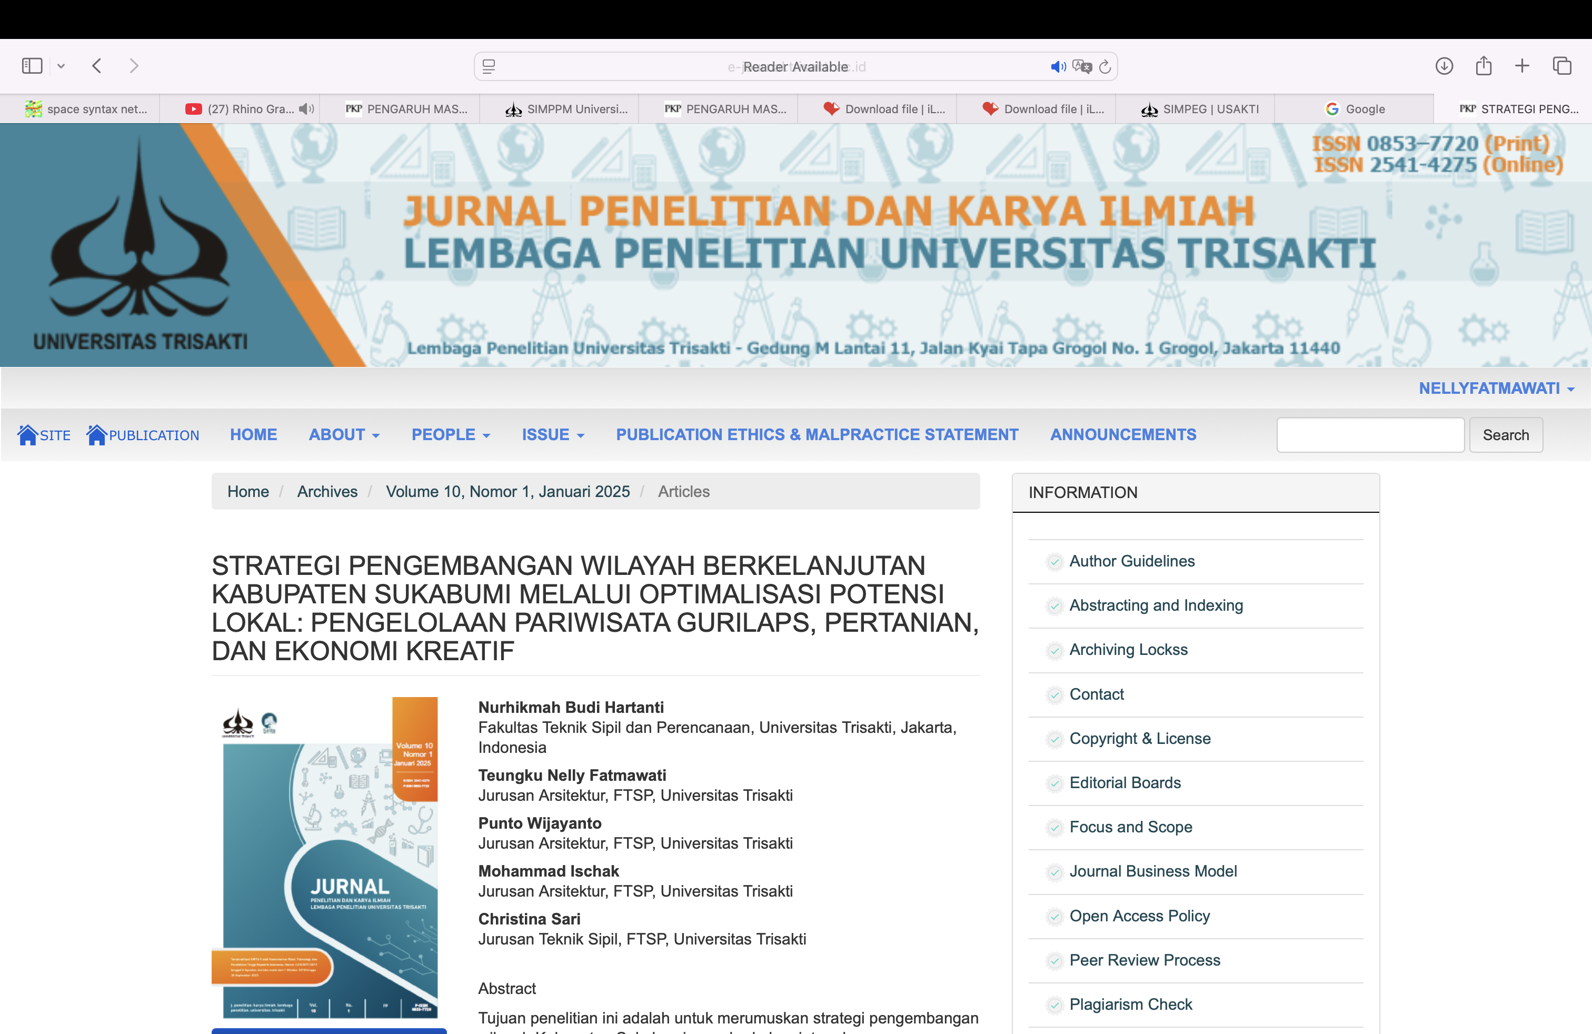Expand the ABOUT navigation dropdown
1592x1034 pixels.
click(344, 435)
